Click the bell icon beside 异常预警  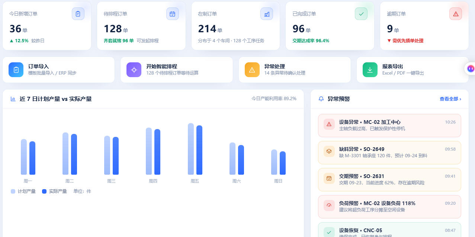click(x=321, y=99)
